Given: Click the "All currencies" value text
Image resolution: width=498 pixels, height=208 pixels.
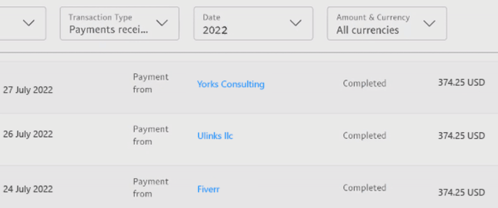Looking at the screenshot, I should click(x=367, y=30).
